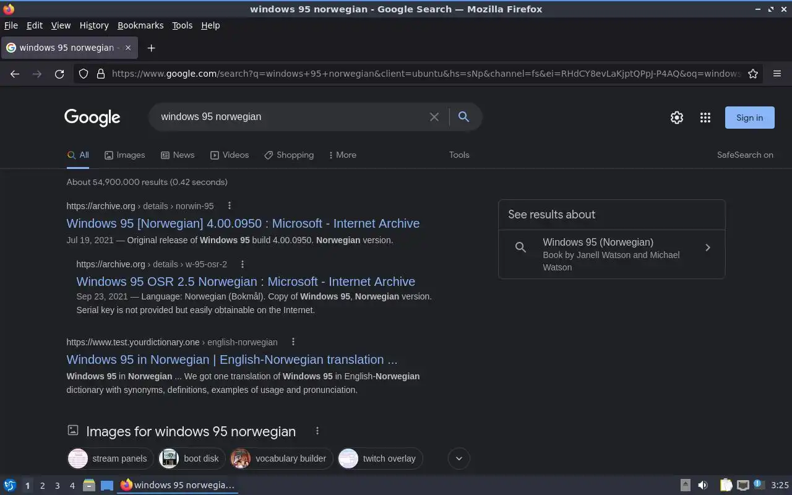Click the address bar URL

[x=426, y=74]
